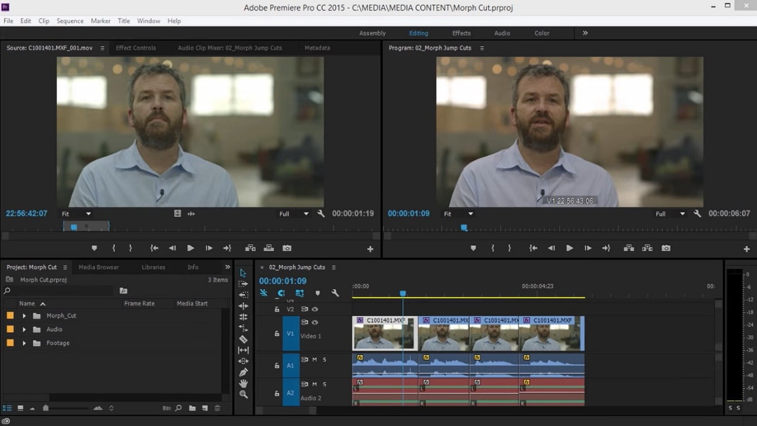Select the Track Select Forward tool
This screenshot has height=426, width=757.
[x=243, y=284]
